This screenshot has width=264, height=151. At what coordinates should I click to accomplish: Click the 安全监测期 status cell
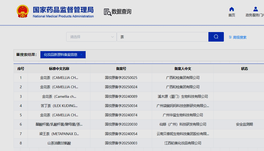pos(245,124)
